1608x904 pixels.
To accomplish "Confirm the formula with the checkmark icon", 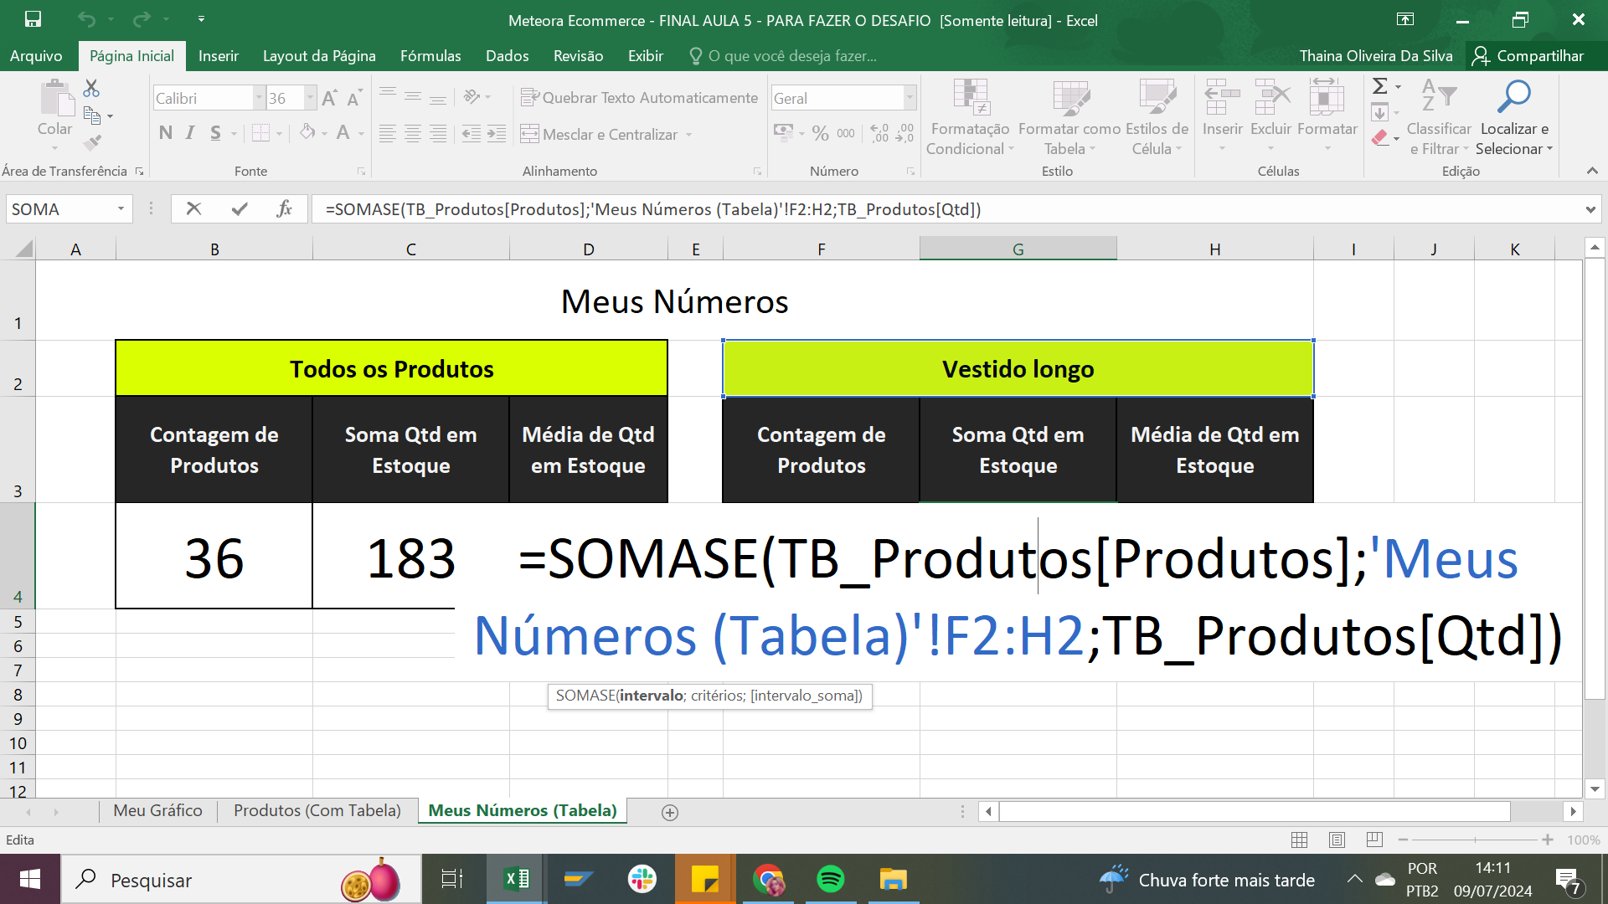I will 240,208.
